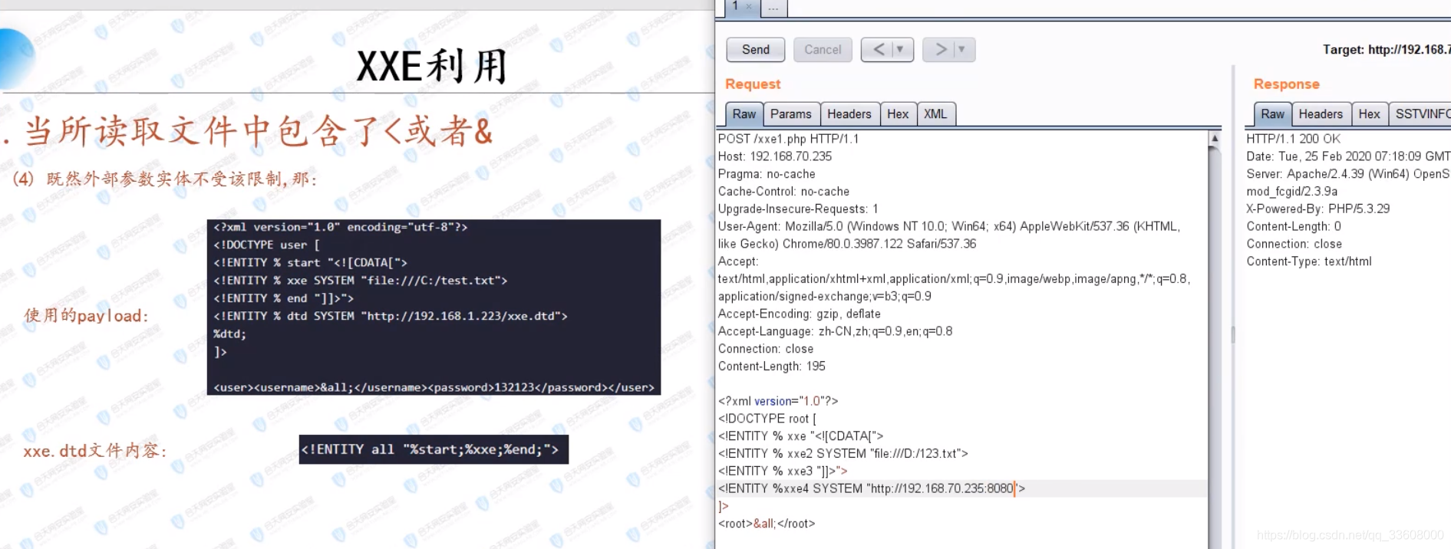Click the Pragma: no-cache header
The width and height of the screenshot is (1451, 549).
tap(767, 174)
